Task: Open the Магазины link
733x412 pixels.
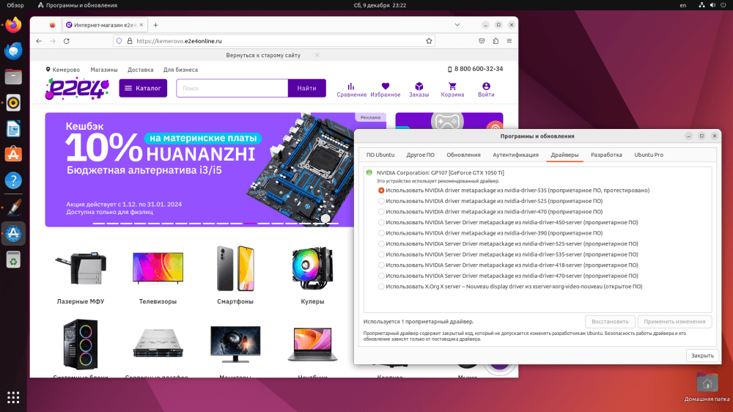Action: (104, 70)
